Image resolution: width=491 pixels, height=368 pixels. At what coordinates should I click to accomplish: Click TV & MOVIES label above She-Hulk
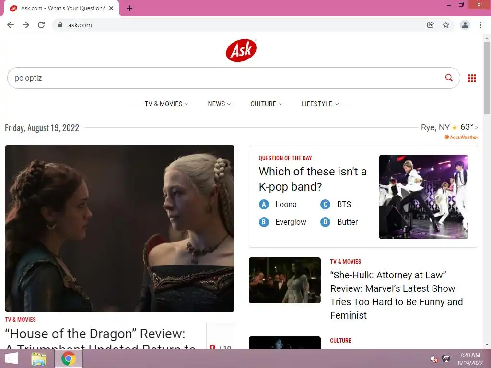click(346, 261)
